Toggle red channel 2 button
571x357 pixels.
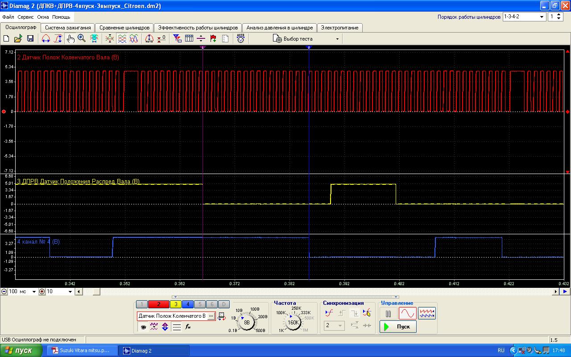(159, 304)
